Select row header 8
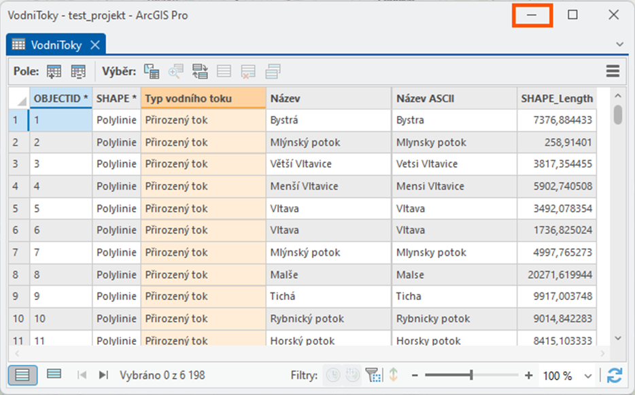This screenshot has width=635, height=395. (19, 275)
